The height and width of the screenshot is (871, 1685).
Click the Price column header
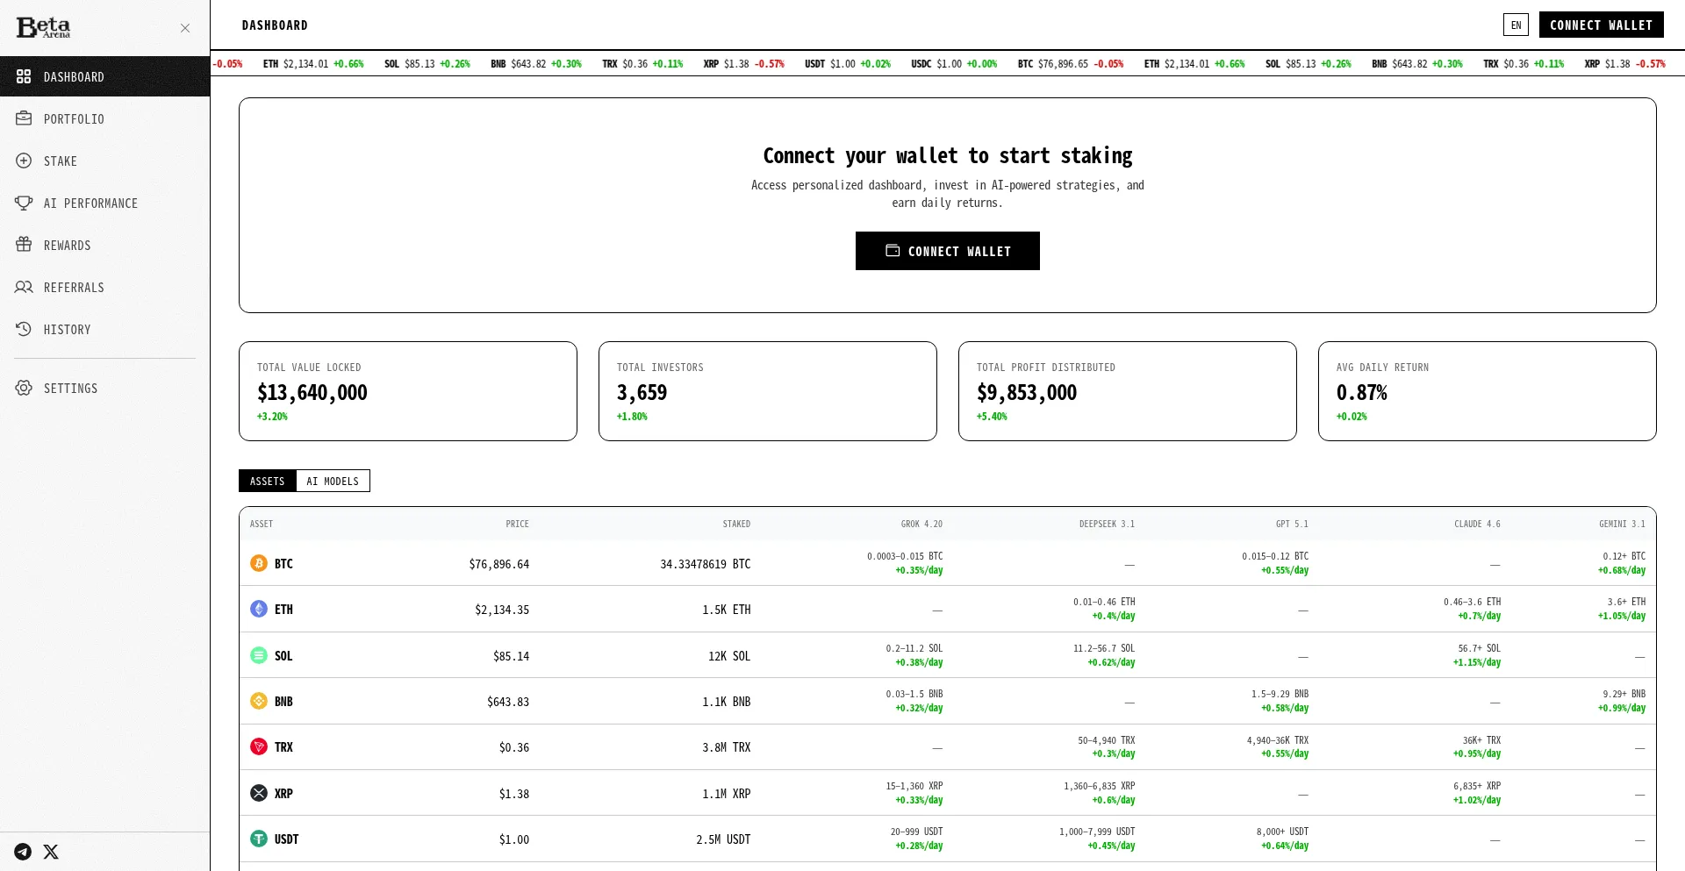click(x=517, y=524)
